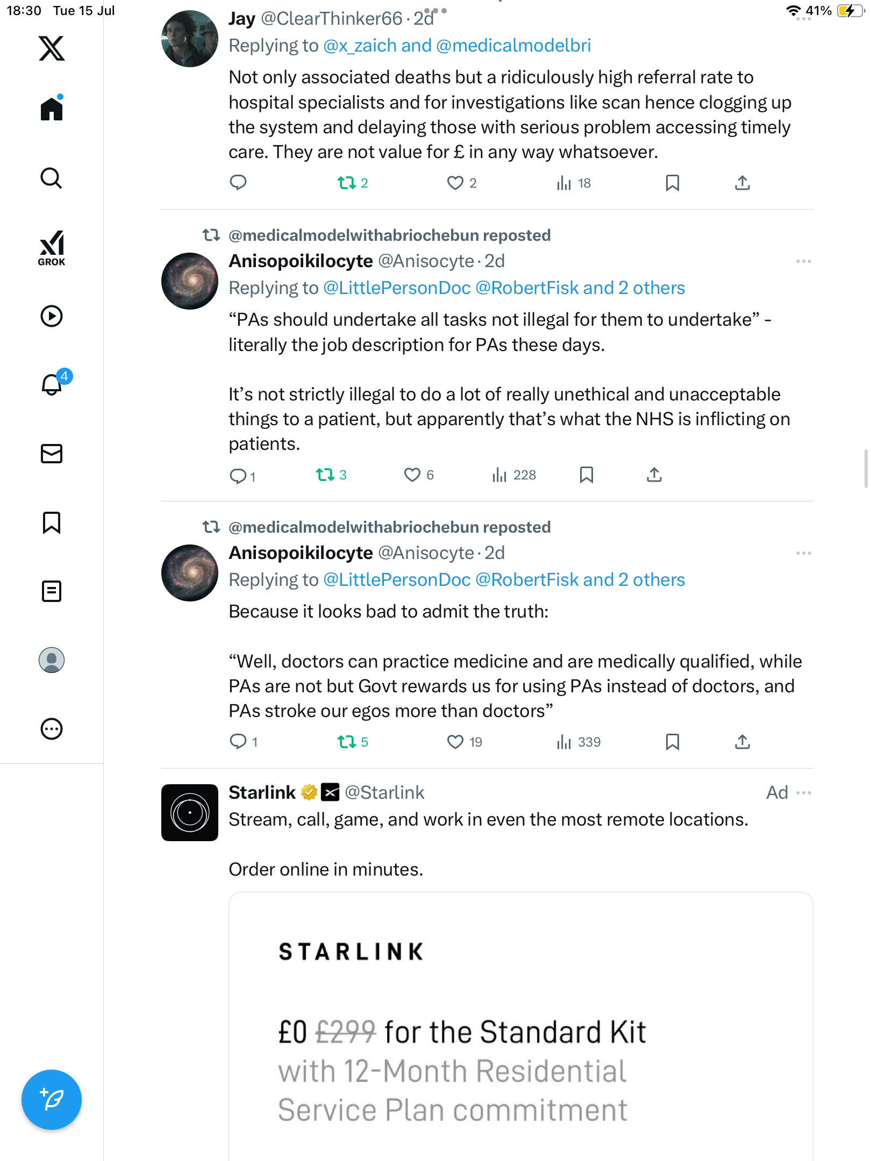Open the Profile item in the sidebar
Viewport: 871px width, 1161px height.
(52, 660)
